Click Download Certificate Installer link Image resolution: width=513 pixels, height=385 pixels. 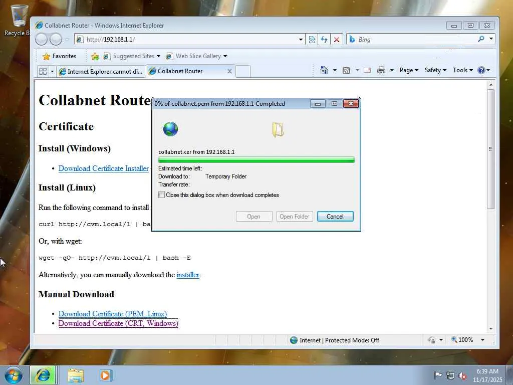[x=103, y=168]
